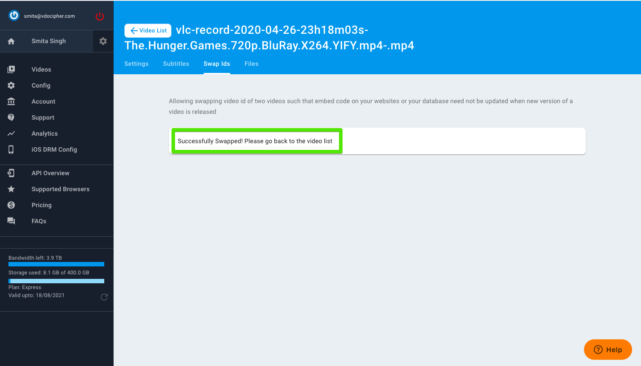
Task: Click the Bandwidth left progress bar
Action: [x=56, y=264]
